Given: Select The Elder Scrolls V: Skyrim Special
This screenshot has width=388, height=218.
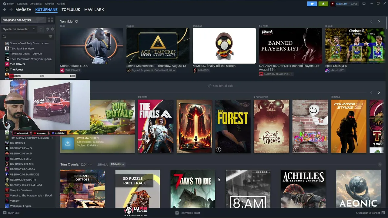Looking at the screenshot, I should (31, 59).
